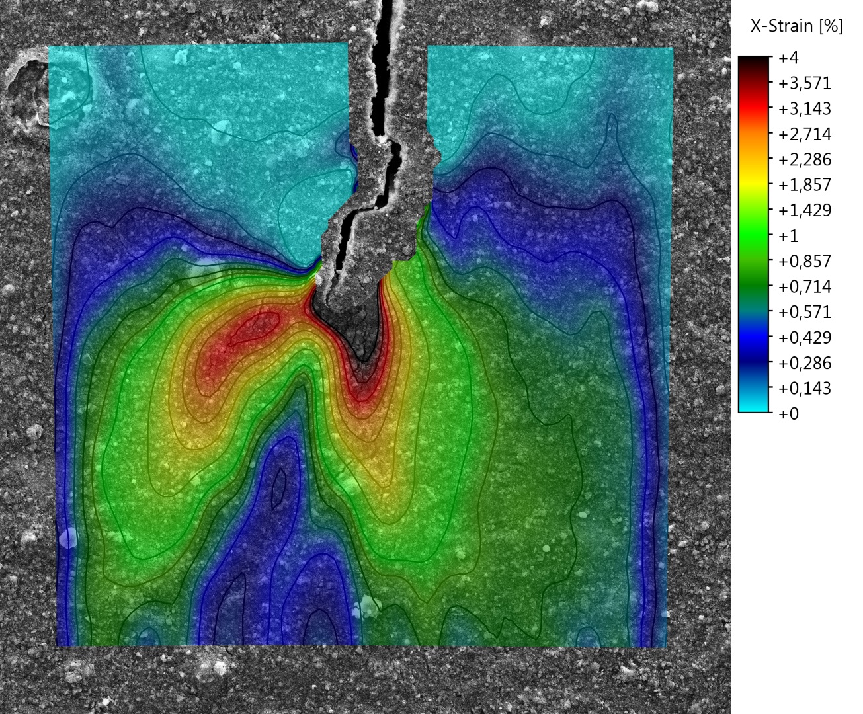Pick the red band in the colorbar
Screen dimensions: 863x714
[x=754, y=106]
